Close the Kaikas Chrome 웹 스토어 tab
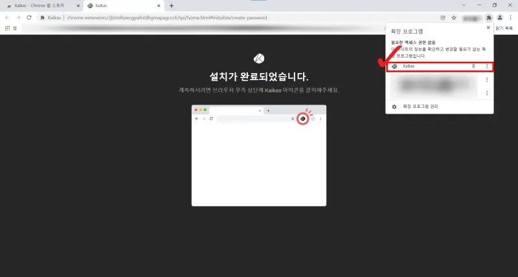The image size is (518, 277). 78,6
